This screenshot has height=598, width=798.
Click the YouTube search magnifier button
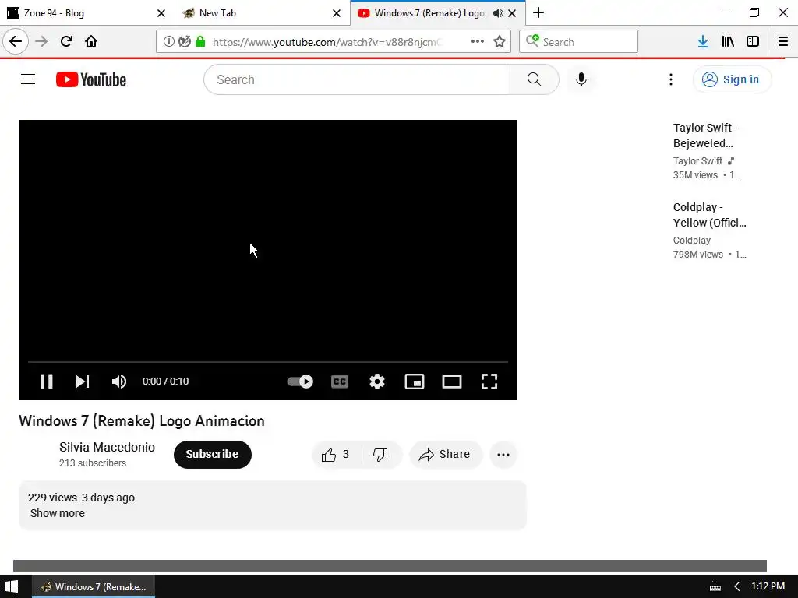point(535,79)
